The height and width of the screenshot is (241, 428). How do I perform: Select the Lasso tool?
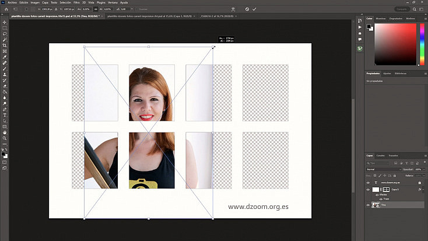click(5, 34)
